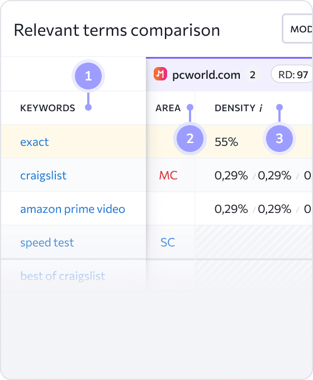
Task: Click the red MC area label
Action: (x=168, y=175)
